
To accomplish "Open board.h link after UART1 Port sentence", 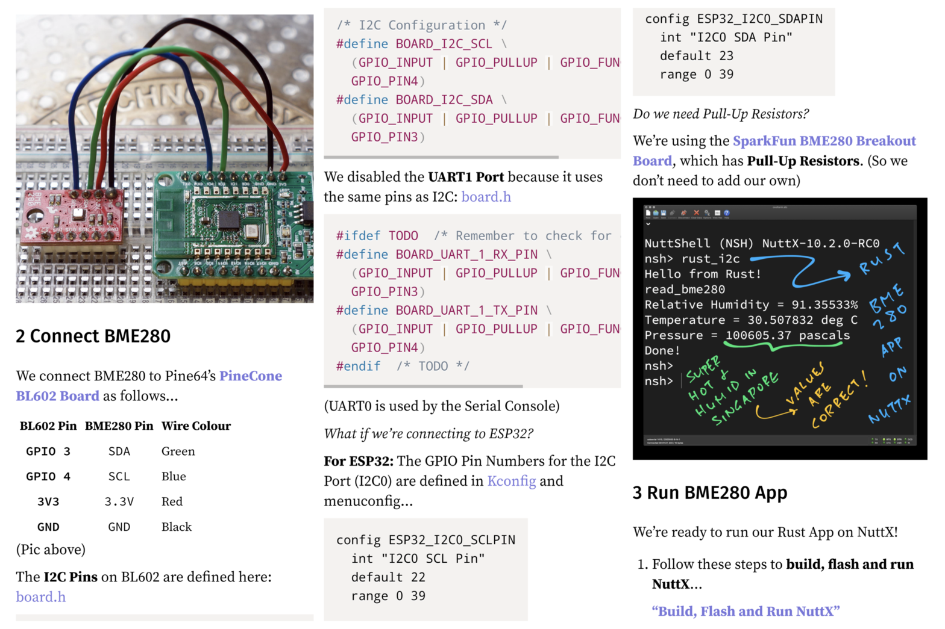I will 486,197.
